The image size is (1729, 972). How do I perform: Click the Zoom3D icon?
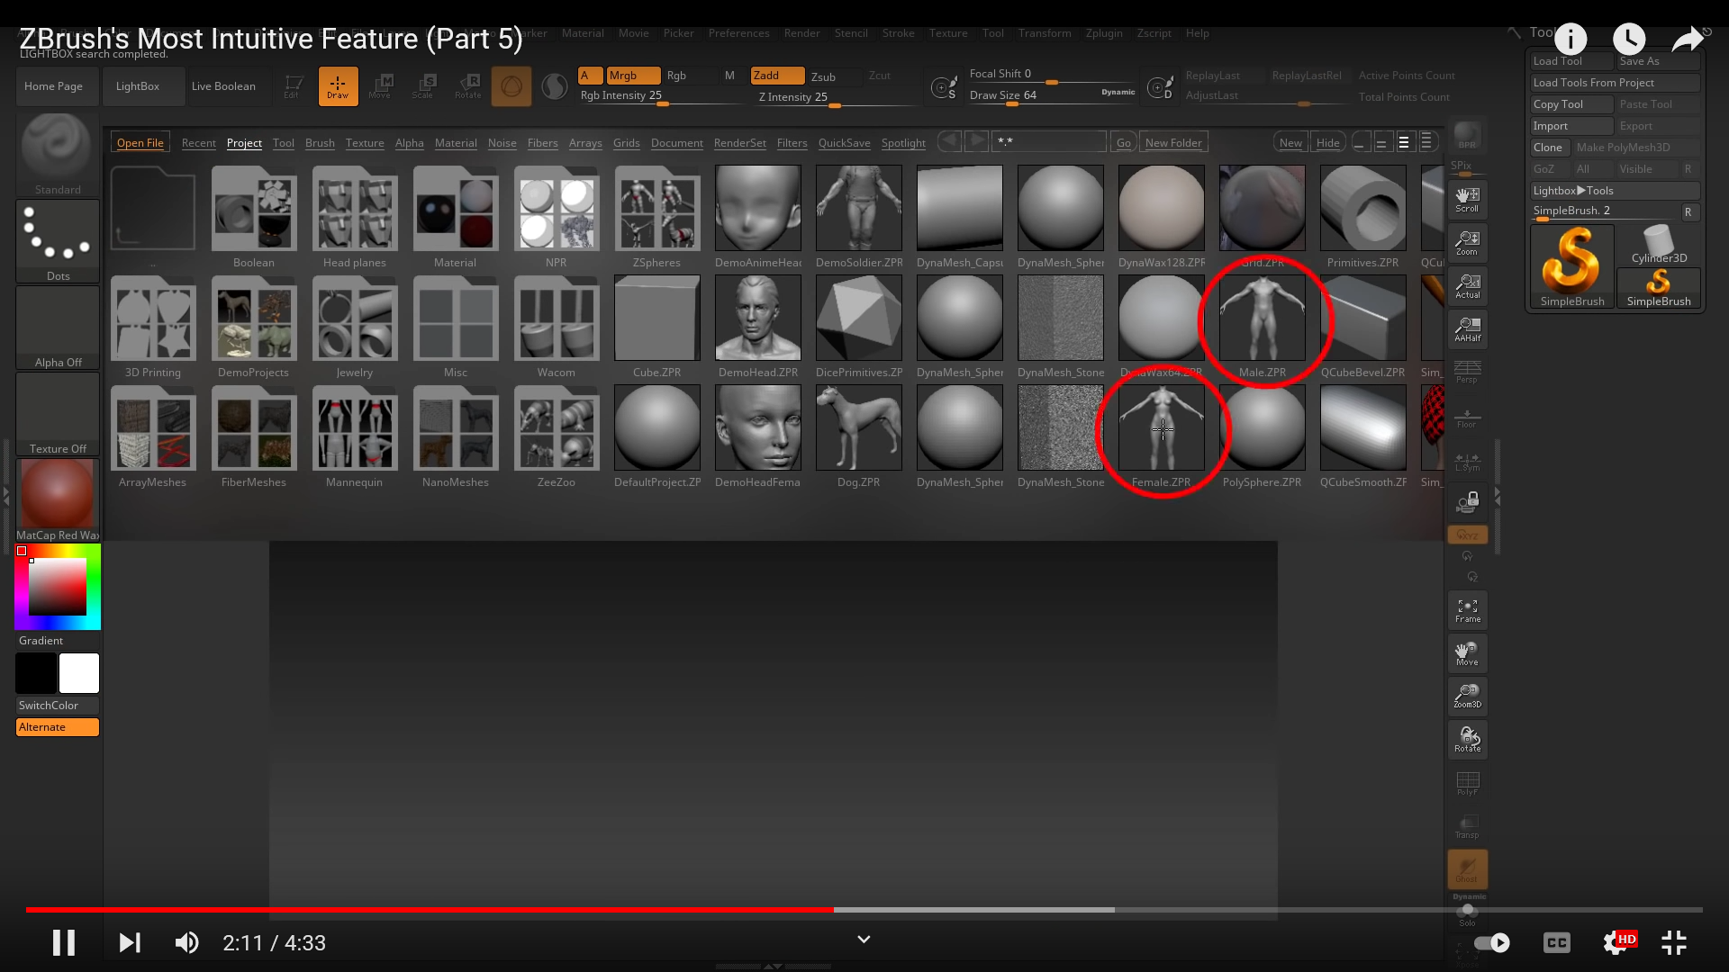pyautogui.click(x=1468, y=696)
